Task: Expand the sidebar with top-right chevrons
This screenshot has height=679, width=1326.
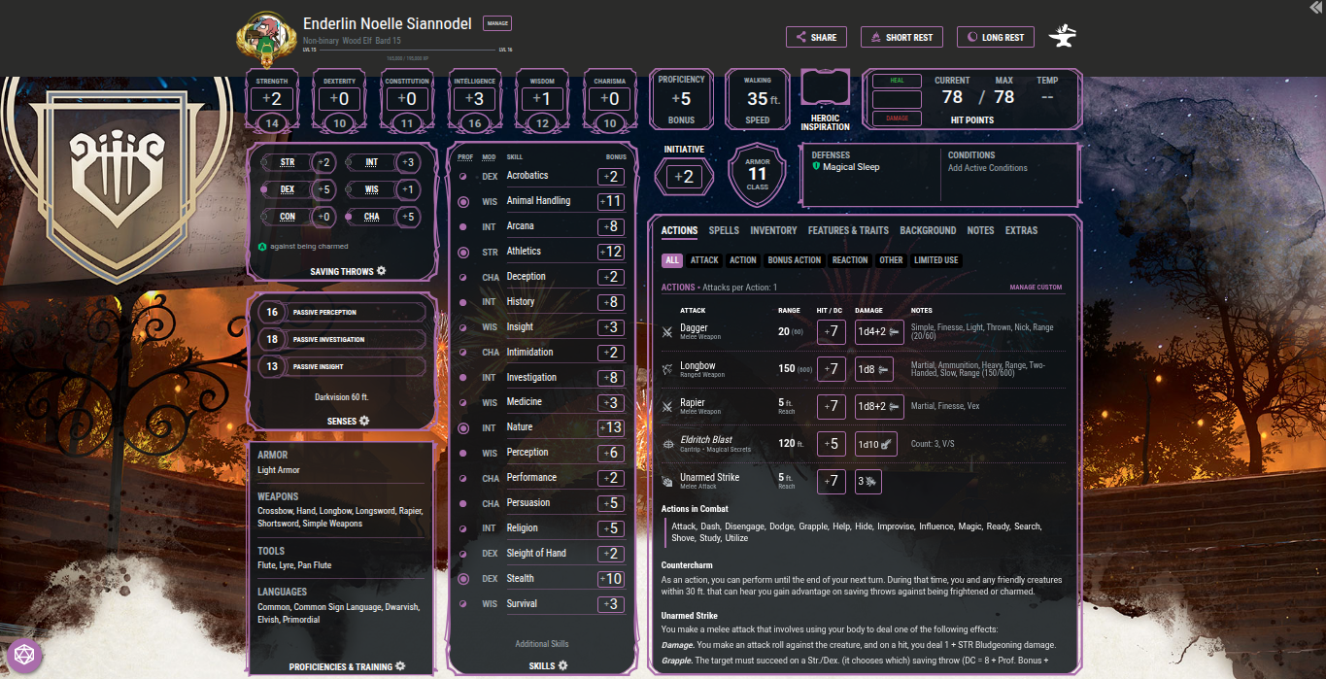Action: tap(1315, 7)
